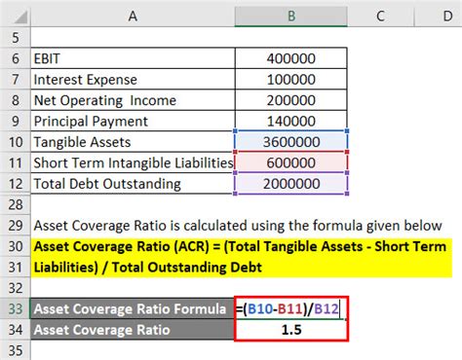Select the Net Operating Income value 200000
The image size is (462, 360).
tap(291, 100)
